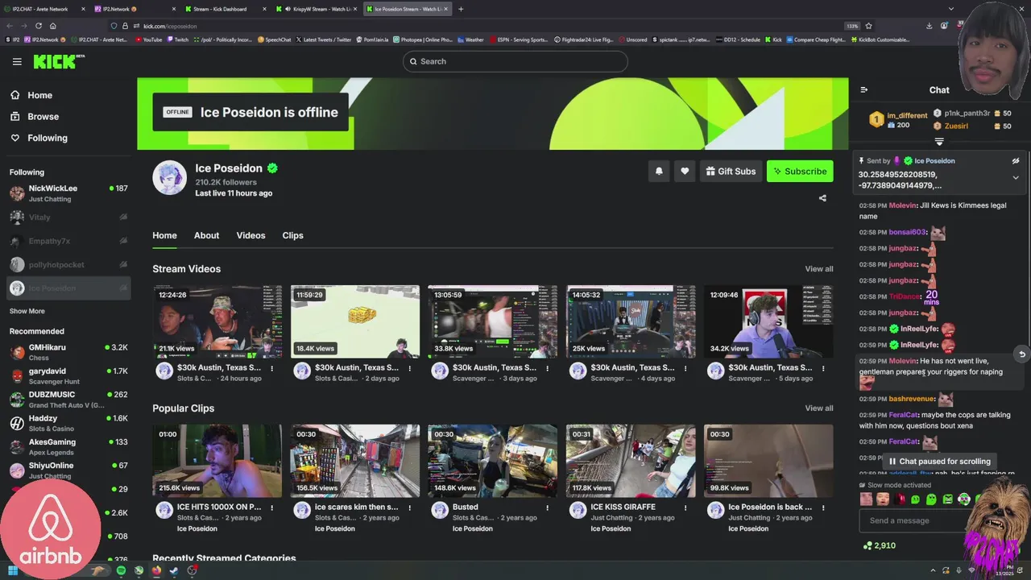Click the 2,910 channel points counter
Viewport: 1031px width, 580px height.
point(879,545)
